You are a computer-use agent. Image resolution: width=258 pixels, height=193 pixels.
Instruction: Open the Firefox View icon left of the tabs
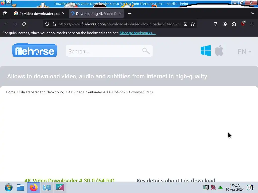(x=5, y=14)
